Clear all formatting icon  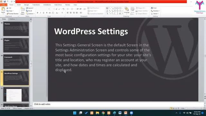pos(64,9)
